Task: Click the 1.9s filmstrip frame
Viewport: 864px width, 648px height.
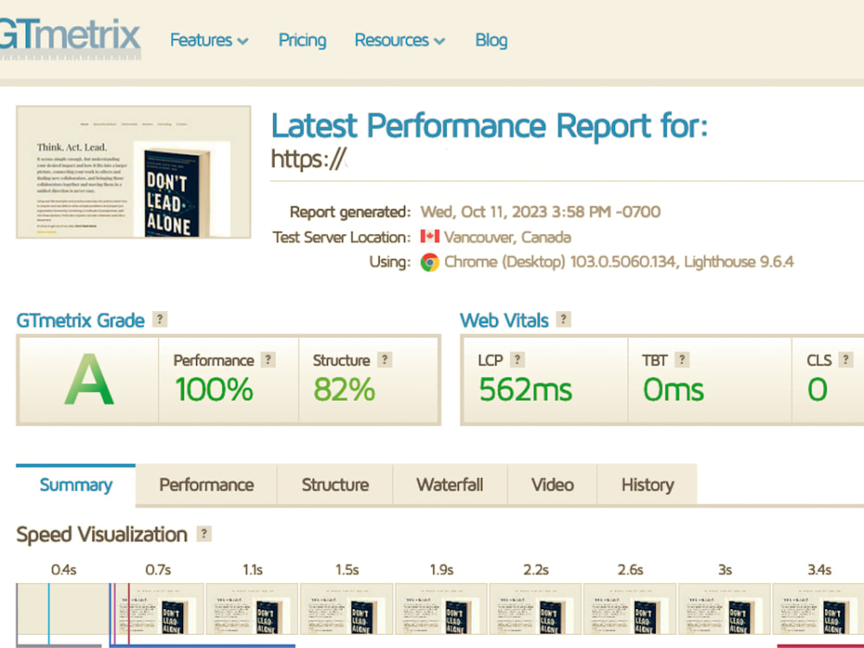Action: click(x=441, y=609)
